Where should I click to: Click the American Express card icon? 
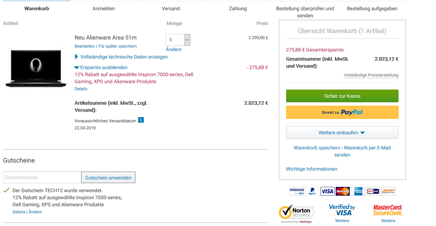click(358, 191)
